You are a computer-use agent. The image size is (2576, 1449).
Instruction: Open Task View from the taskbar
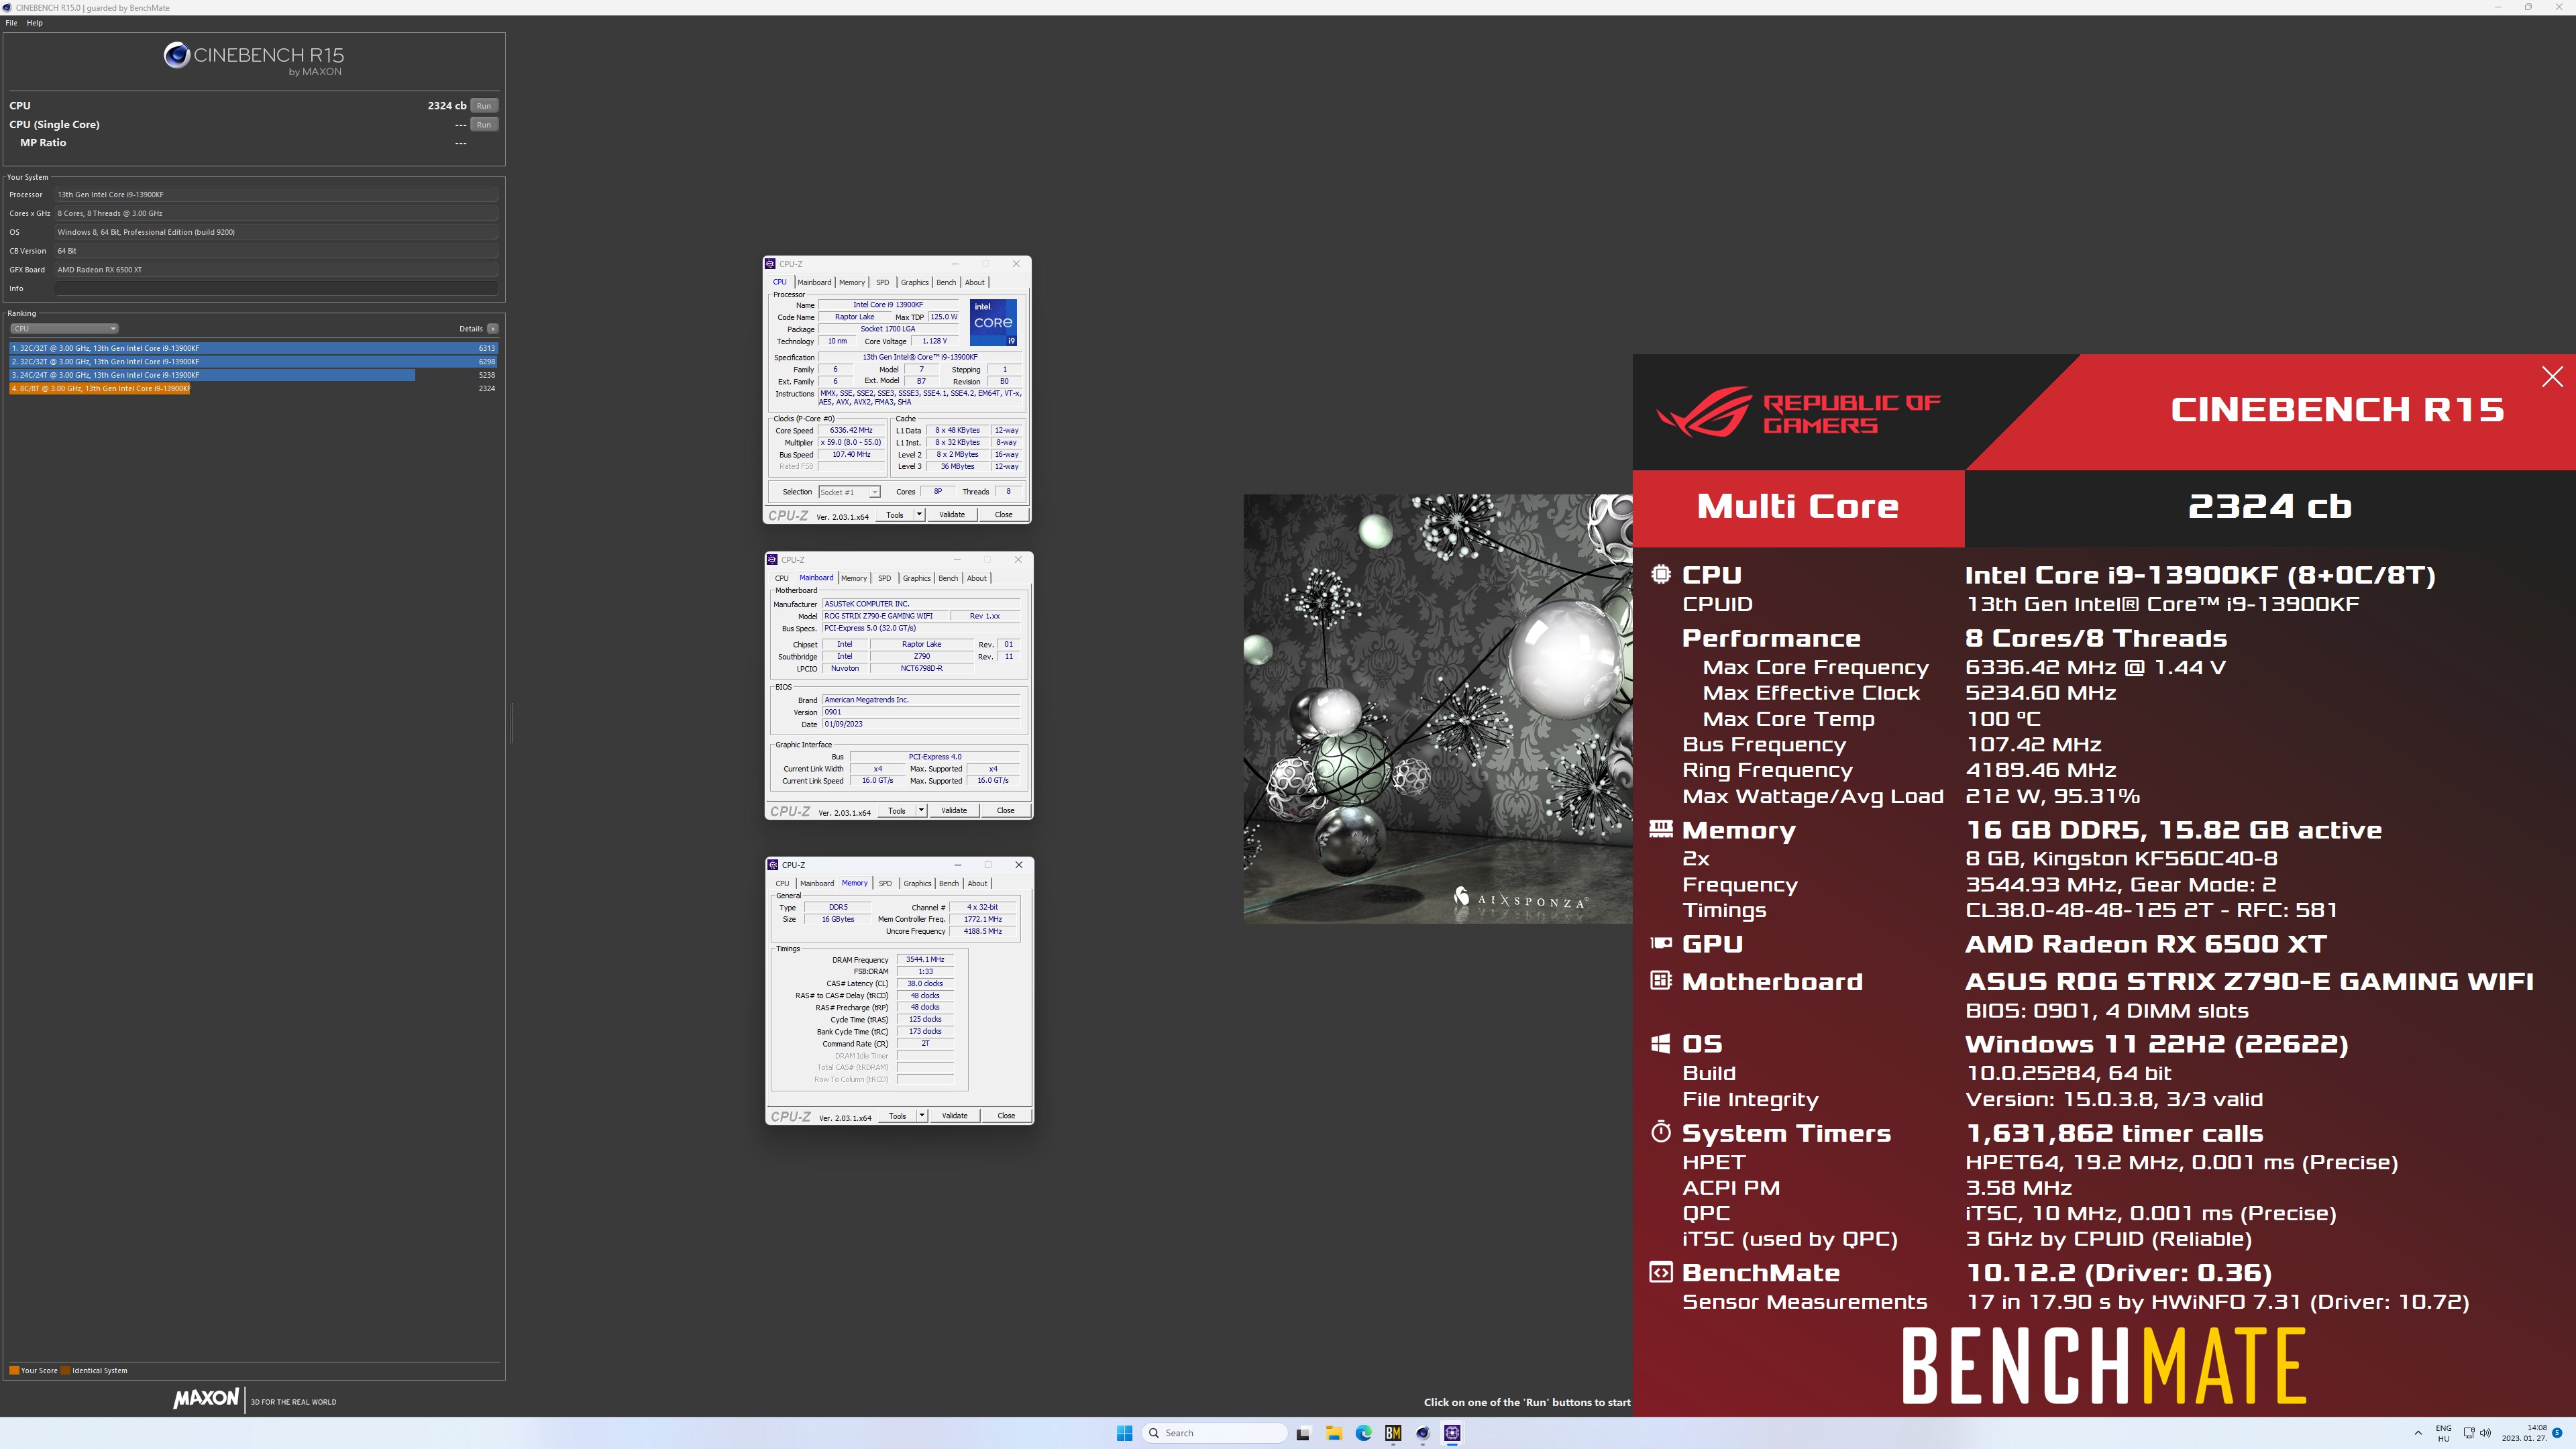point(1303,1433)
